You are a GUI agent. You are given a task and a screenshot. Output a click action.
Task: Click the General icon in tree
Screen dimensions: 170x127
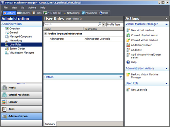click(x=7, y=33)
